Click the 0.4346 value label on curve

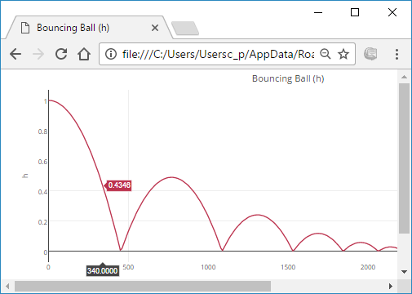119,185
